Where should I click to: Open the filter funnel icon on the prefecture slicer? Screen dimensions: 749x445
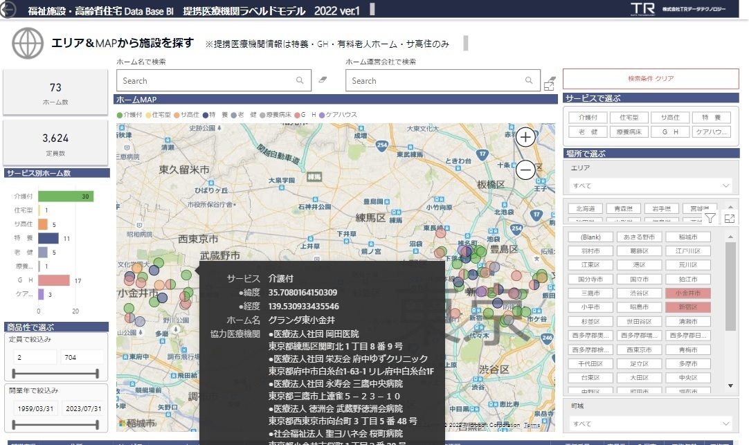(x=710, y=218)
